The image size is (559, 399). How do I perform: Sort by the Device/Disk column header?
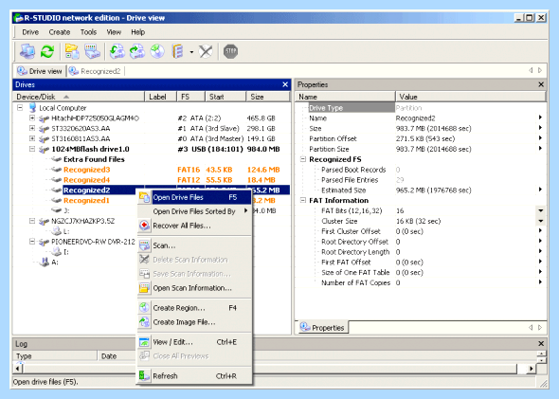coord(79,97)
